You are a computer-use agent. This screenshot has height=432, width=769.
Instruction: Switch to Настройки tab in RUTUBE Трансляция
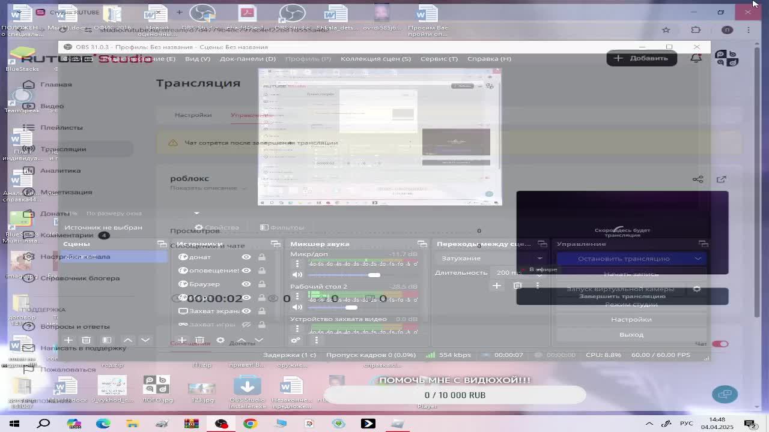click(x=193, y=115)
